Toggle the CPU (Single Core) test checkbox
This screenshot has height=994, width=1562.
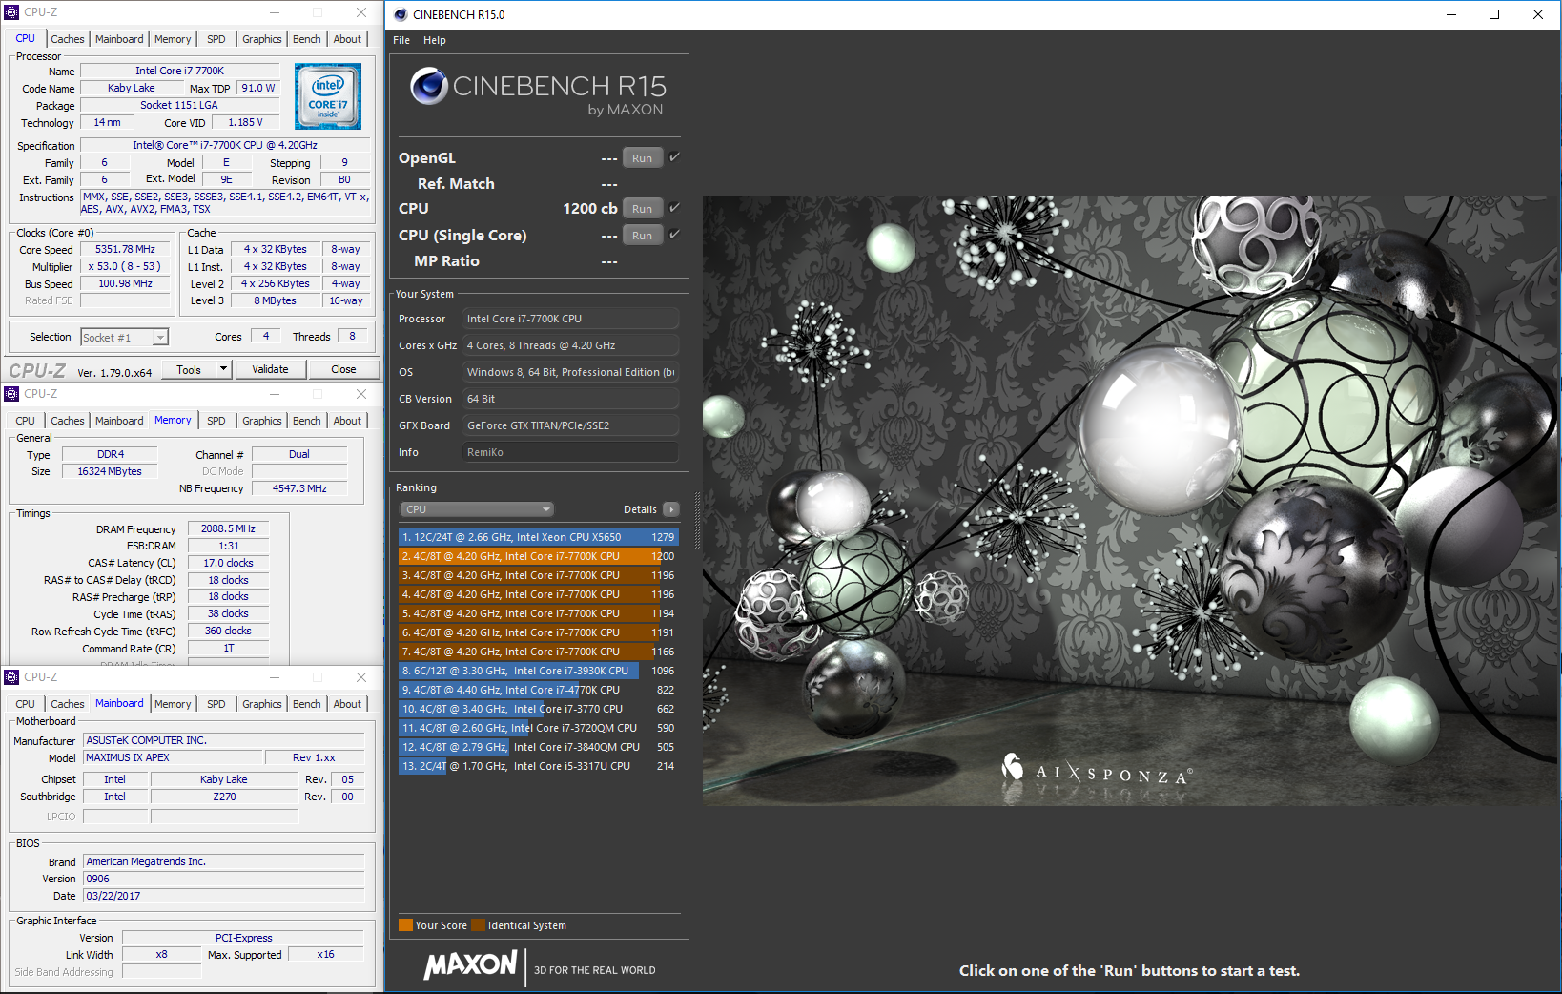tap(674, 235)
